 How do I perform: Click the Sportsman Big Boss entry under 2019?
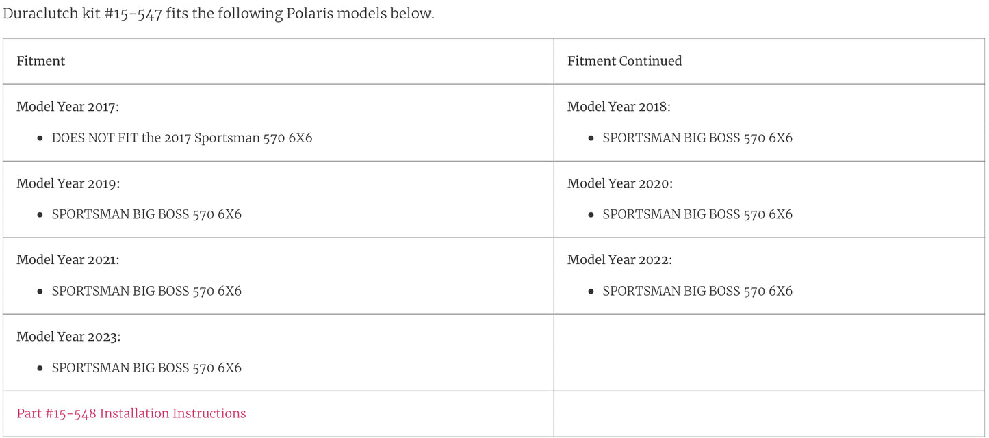pos(146,214)
